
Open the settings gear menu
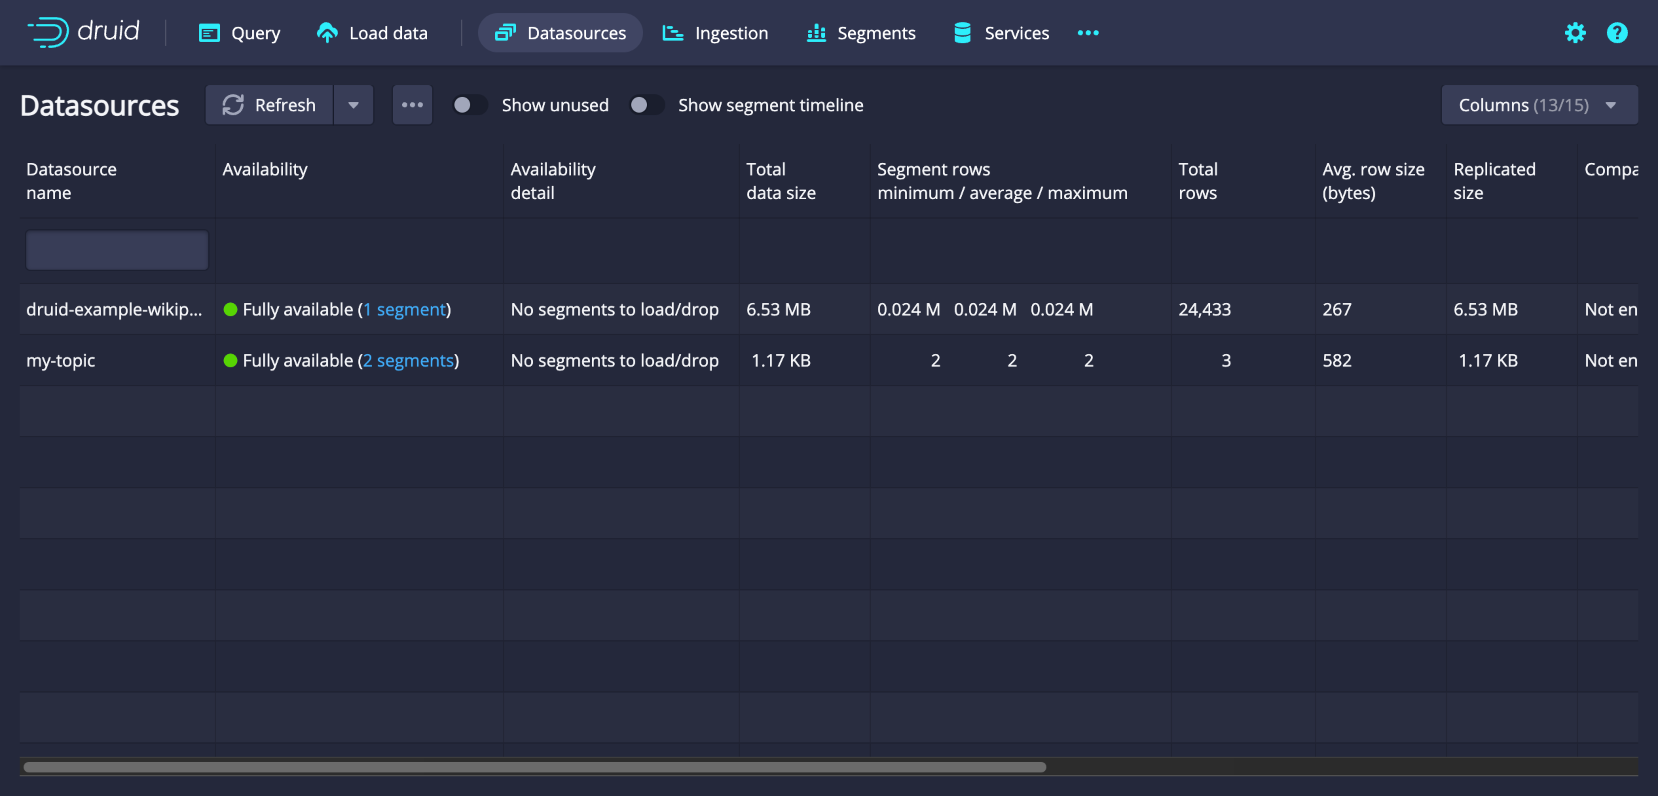pyautogui.click(x=1575, y=33)
